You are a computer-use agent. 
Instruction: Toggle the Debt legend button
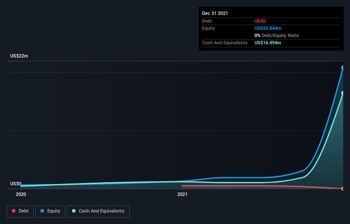coord(20,211)
